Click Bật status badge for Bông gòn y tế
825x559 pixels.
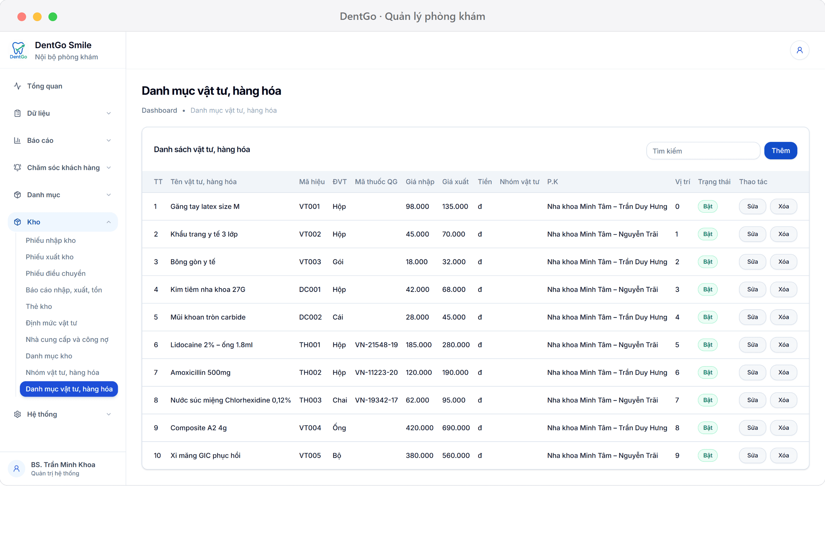708,262
